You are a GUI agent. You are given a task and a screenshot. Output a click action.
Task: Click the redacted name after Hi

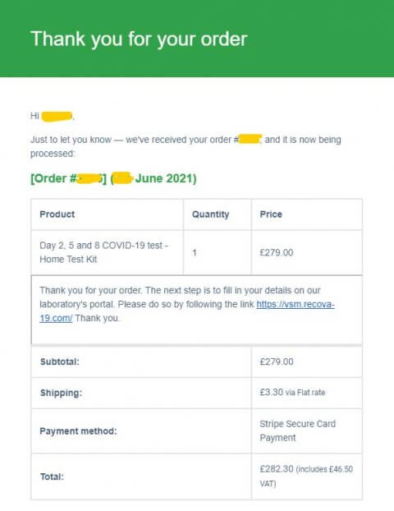coord(57,117)
